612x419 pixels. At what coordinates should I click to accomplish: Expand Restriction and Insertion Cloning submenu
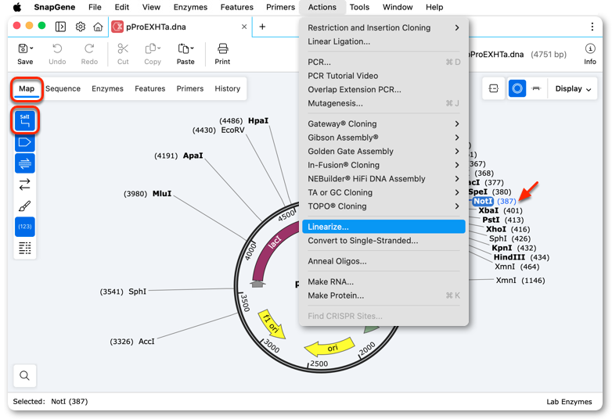(x=383, y=27)
